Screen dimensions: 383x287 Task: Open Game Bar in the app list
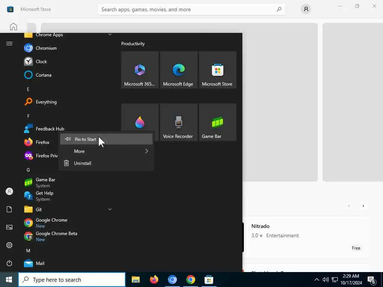tap(68, 182)
